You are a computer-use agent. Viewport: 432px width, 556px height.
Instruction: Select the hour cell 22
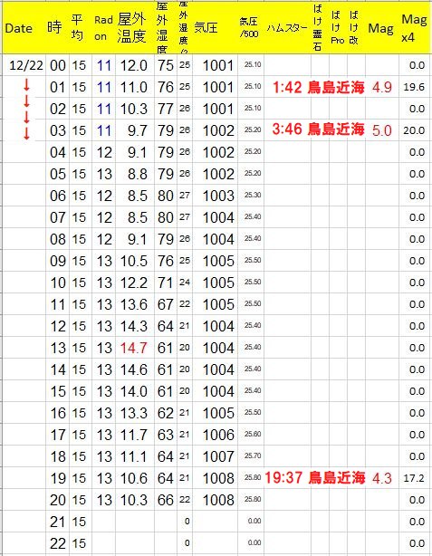(58, 543)
